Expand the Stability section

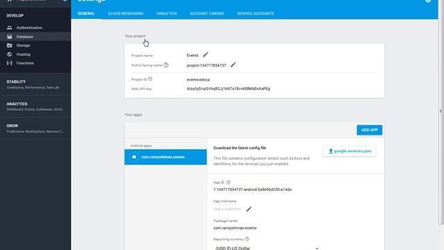coord(35,84)
